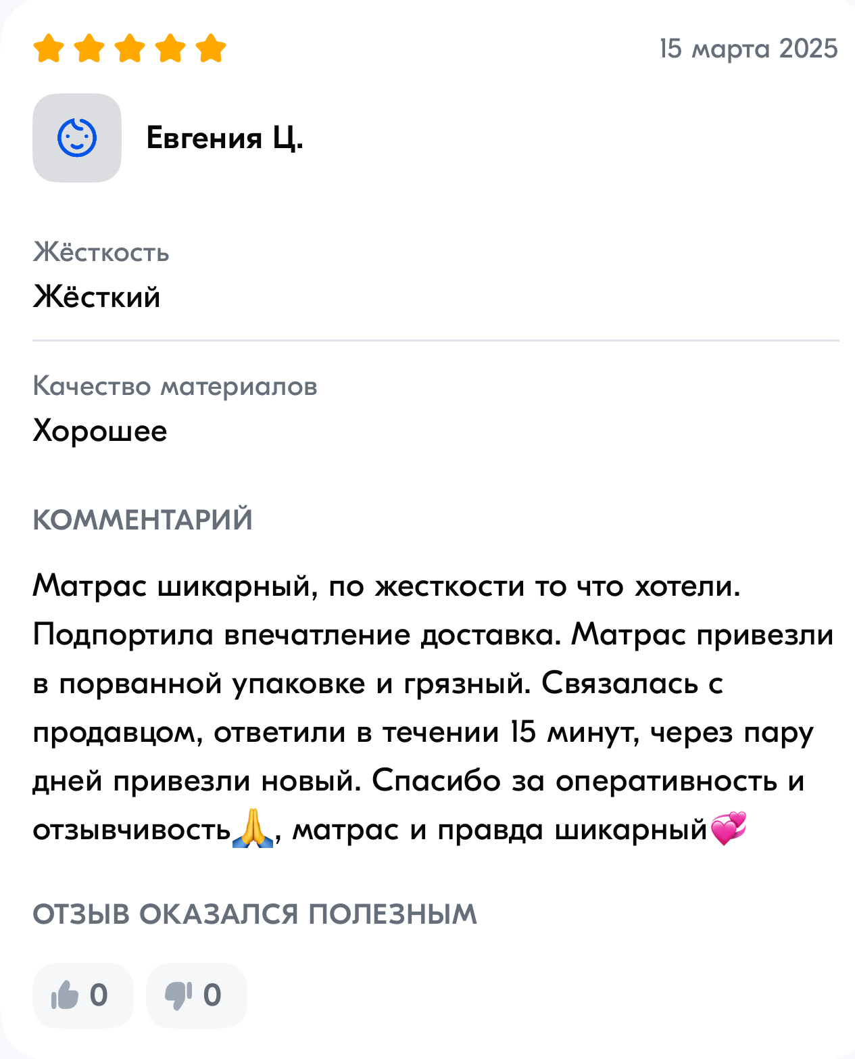This screenshot has width=855, height=1059.
Task: Select the Жёсткий firmness value
Action: point(97,297)
